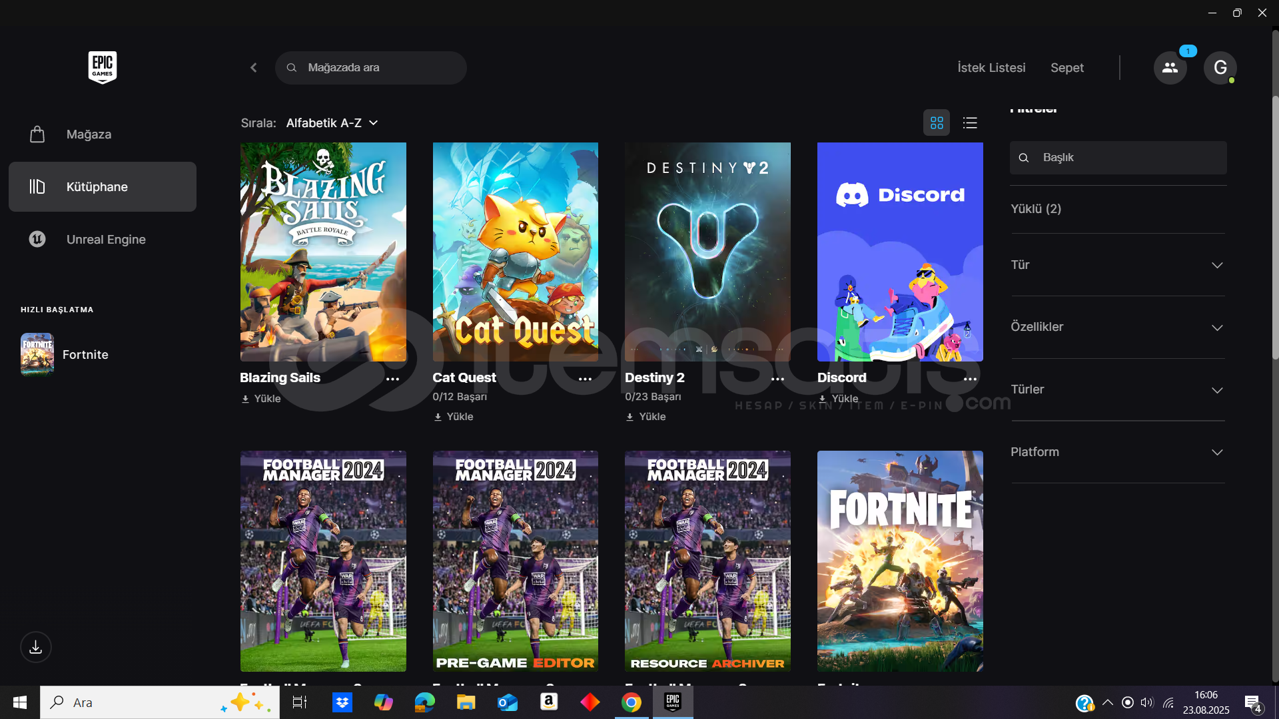Open Task View in the taskbar
This screenshot has height=719, width=1279.
tap(300, 702)
